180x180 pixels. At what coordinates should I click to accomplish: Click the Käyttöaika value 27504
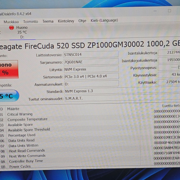coord(169,82)
